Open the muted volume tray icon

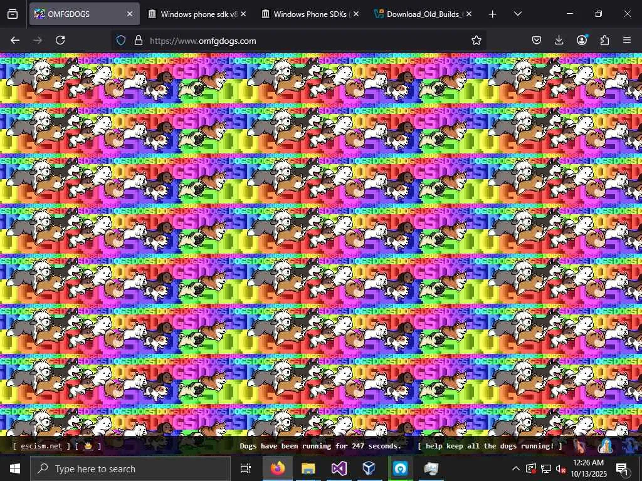560,469
